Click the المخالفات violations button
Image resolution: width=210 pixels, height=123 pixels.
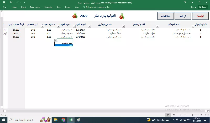166,16
